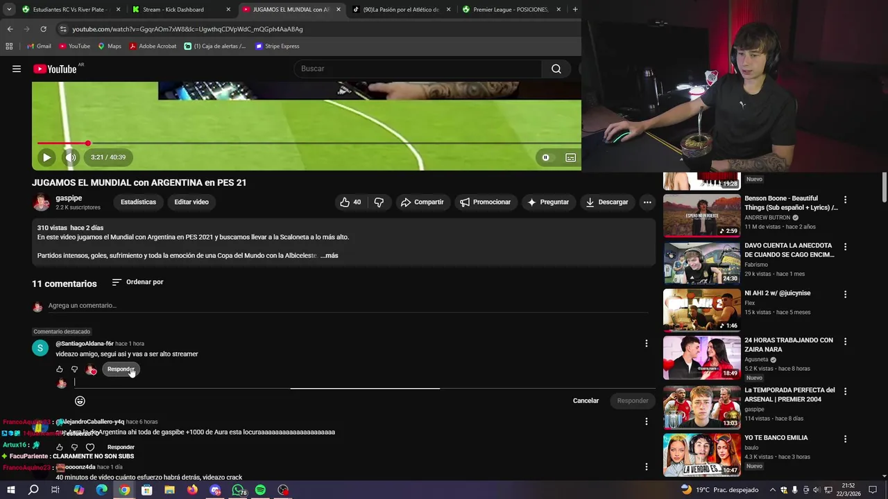Open WhatsApp from the taskbar
888x499 pixels.
tap(238, 490)
